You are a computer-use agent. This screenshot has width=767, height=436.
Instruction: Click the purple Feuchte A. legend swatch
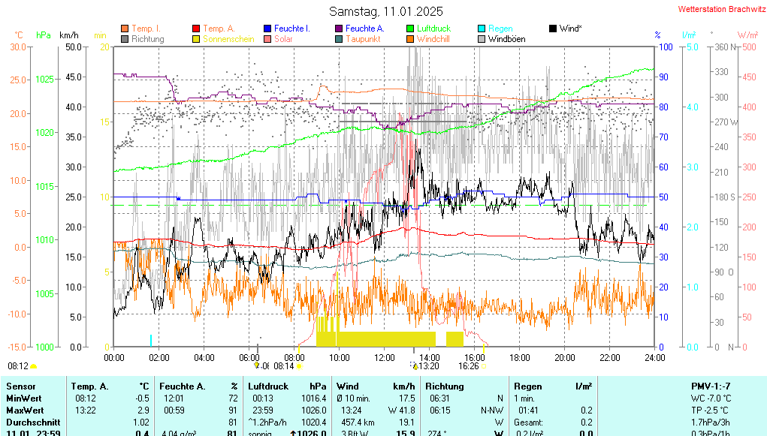(339, 29)
